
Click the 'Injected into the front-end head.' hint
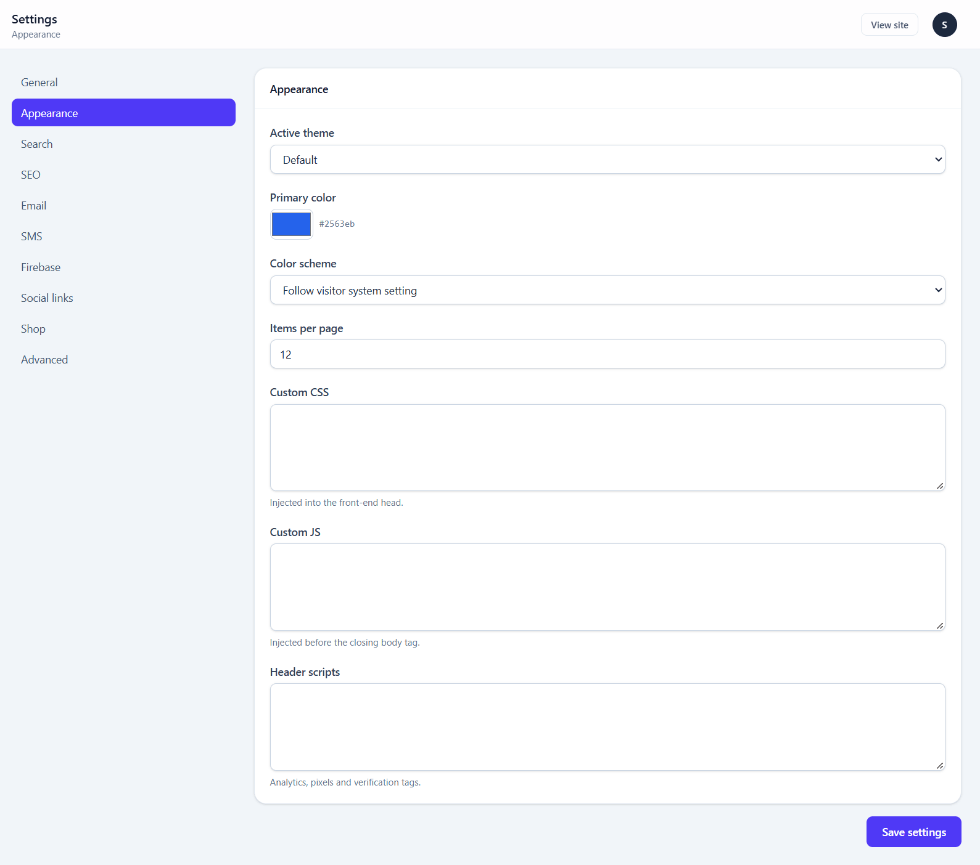pyautogui.click(x=337, y=503)
